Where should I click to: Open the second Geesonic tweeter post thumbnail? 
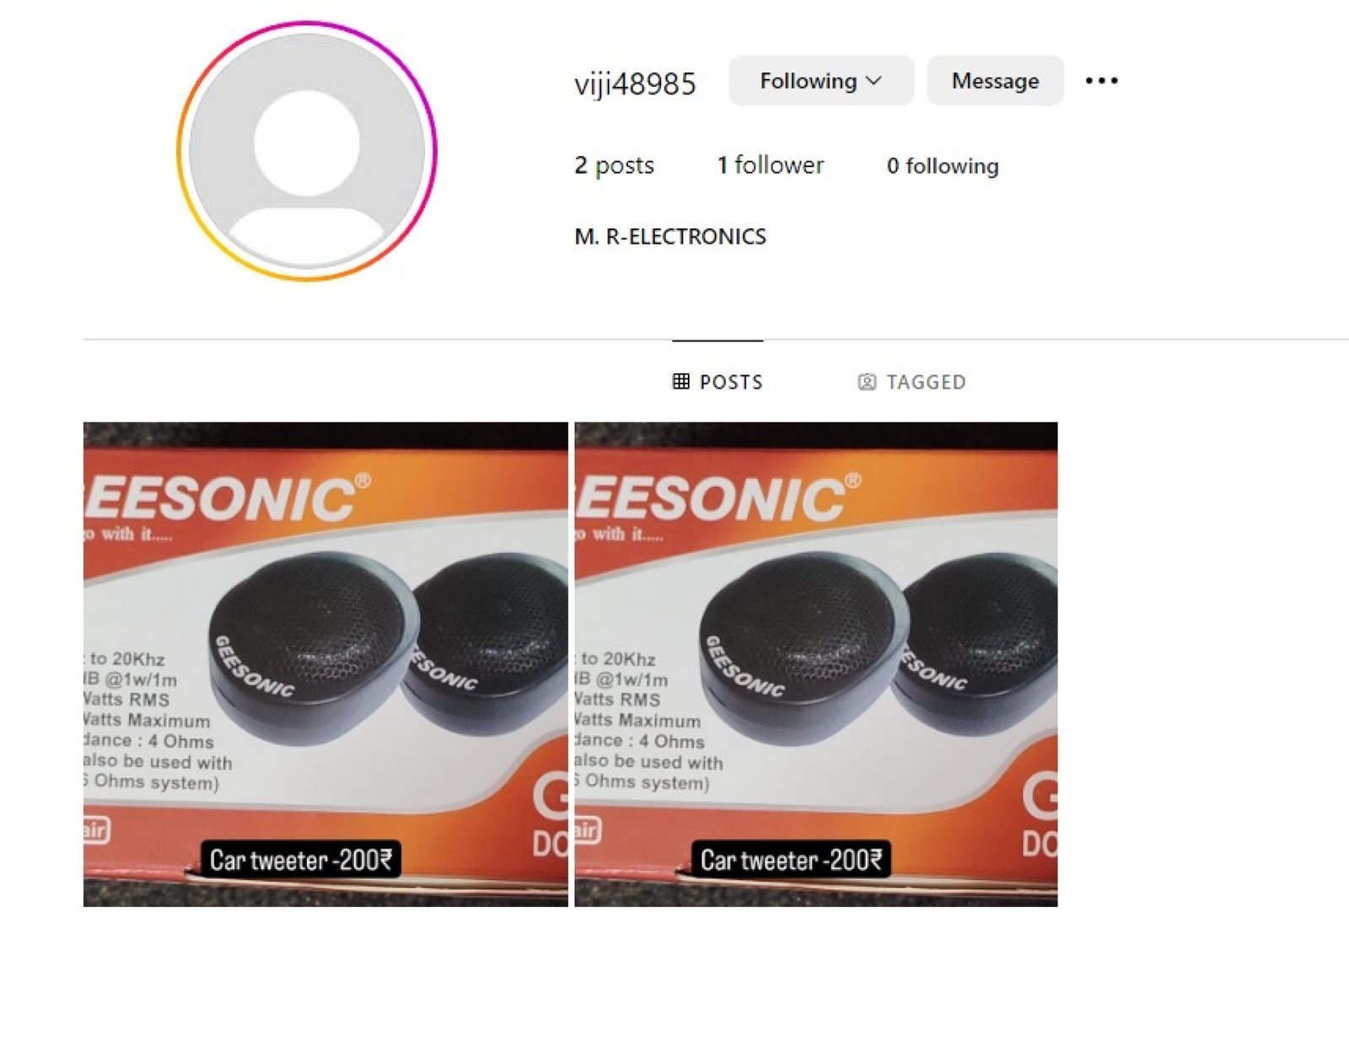coord(816,664)
